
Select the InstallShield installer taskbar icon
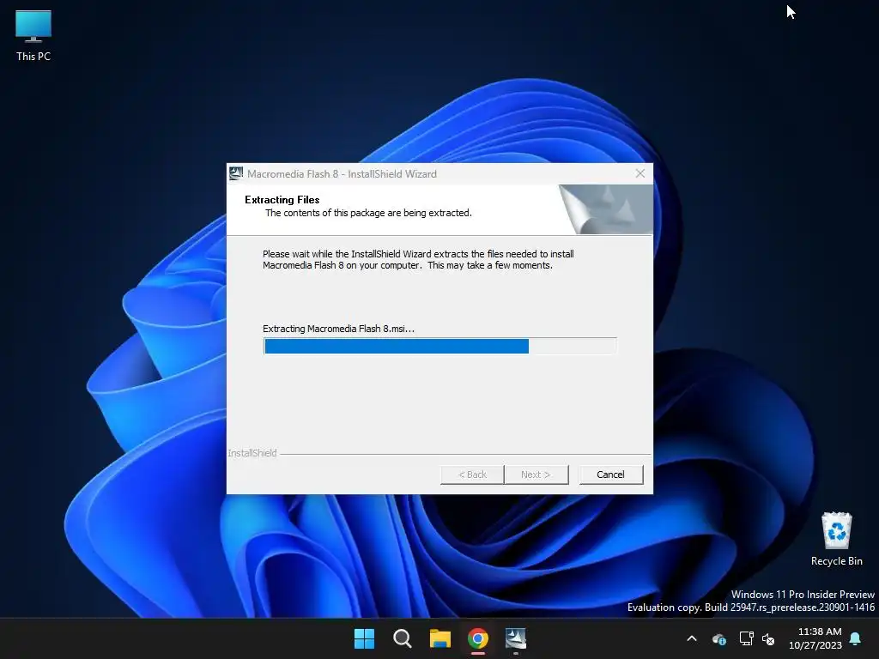[516, 638]
